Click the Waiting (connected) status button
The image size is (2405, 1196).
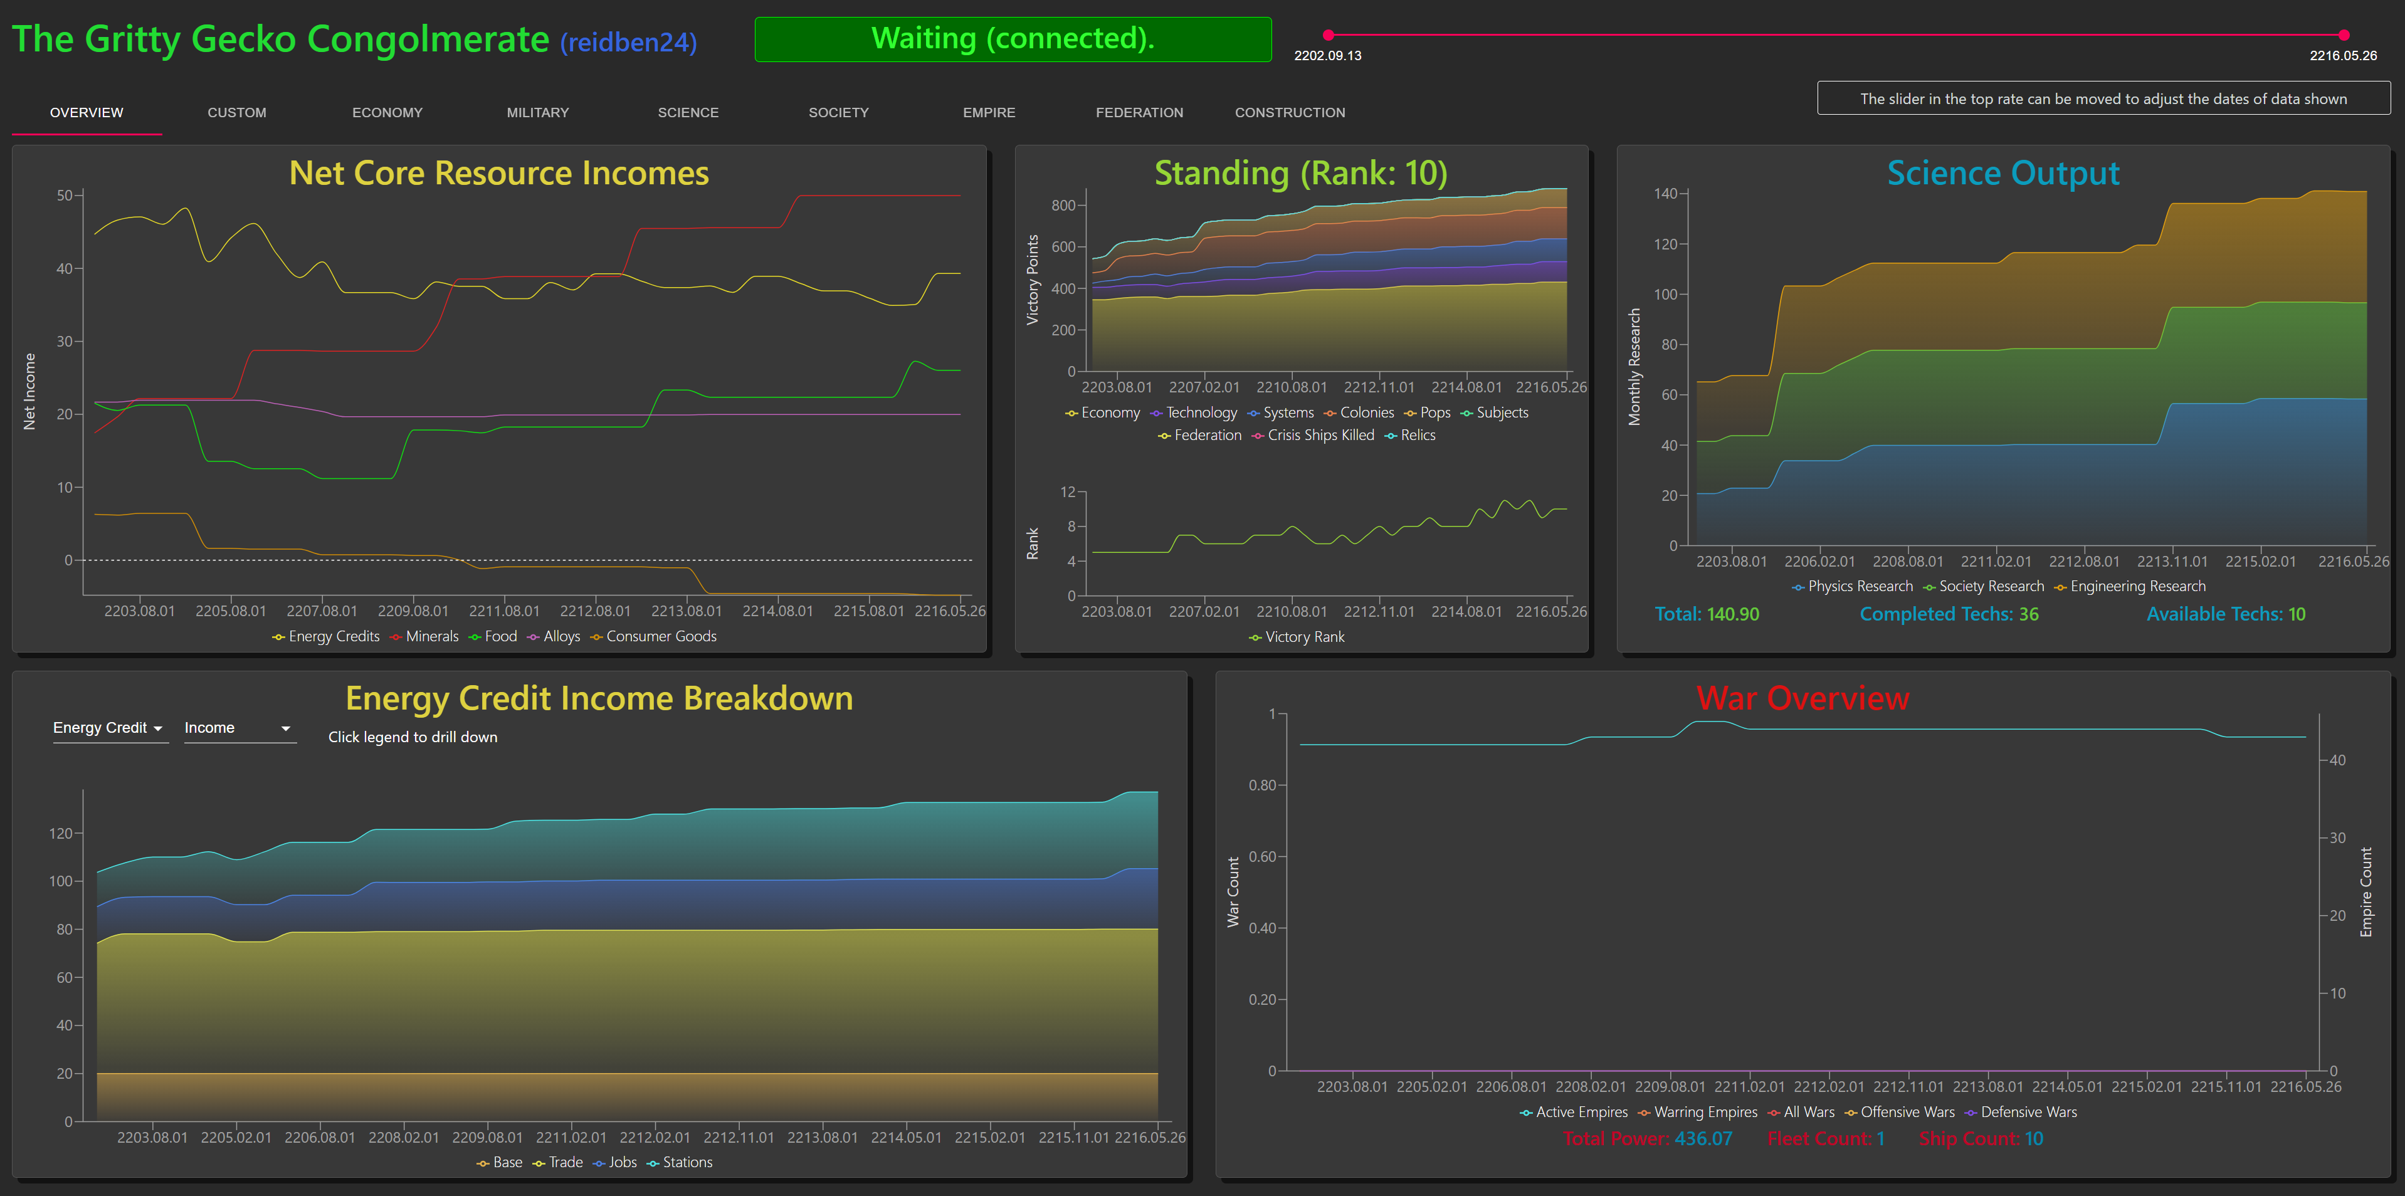[x=1012, y=39]
